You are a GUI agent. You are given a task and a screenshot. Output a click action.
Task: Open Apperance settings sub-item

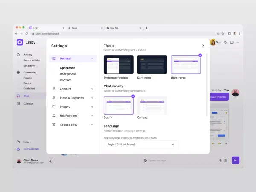click(67, 68)
